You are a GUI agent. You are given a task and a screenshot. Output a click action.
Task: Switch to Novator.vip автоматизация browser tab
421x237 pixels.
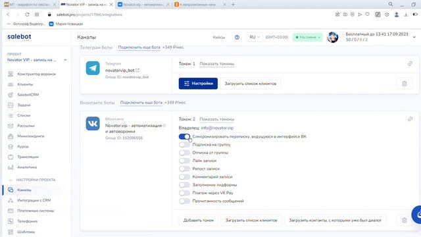click(x=144, y=5)
